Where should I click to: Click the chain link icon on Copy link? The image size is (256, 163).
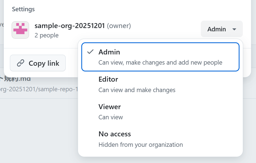[20, 63]
